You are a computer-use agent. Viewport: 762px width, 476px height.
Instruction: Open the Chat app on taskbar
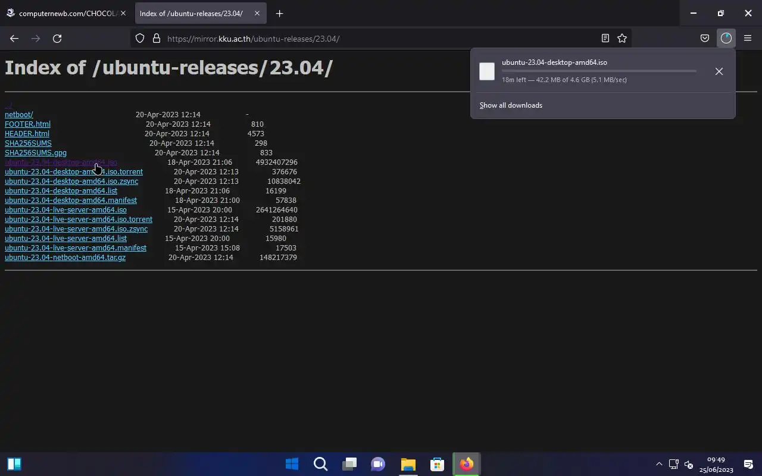(378, 464)
